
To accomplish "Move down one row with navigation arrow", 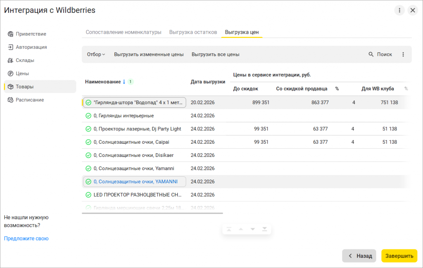I will pos(253,229).
